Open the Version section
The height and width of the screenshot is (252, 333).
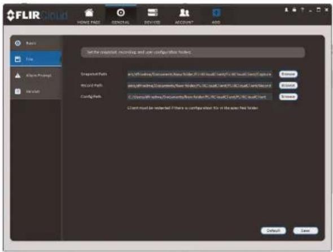click(x=36, y=92)
